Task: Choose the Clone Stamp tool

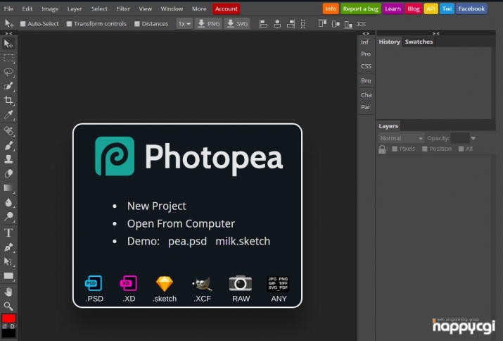Action: pyautogui.click(x=8, y=159)
